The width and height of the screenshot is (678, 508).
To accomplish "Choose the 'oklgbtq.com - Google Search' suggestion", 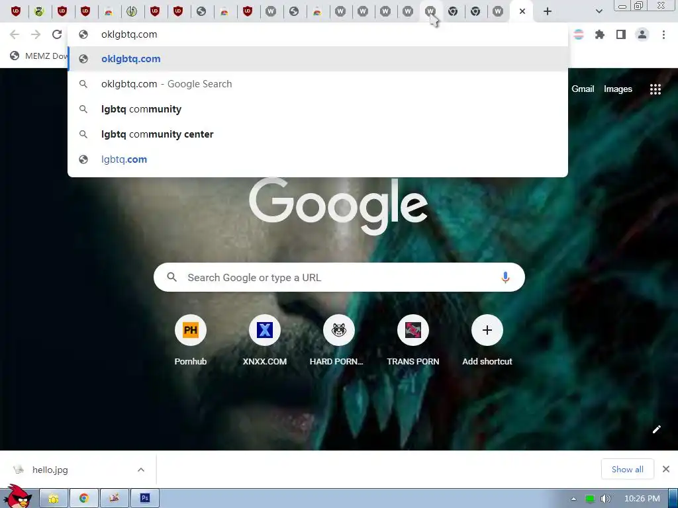I will click(x=317, y=84).
